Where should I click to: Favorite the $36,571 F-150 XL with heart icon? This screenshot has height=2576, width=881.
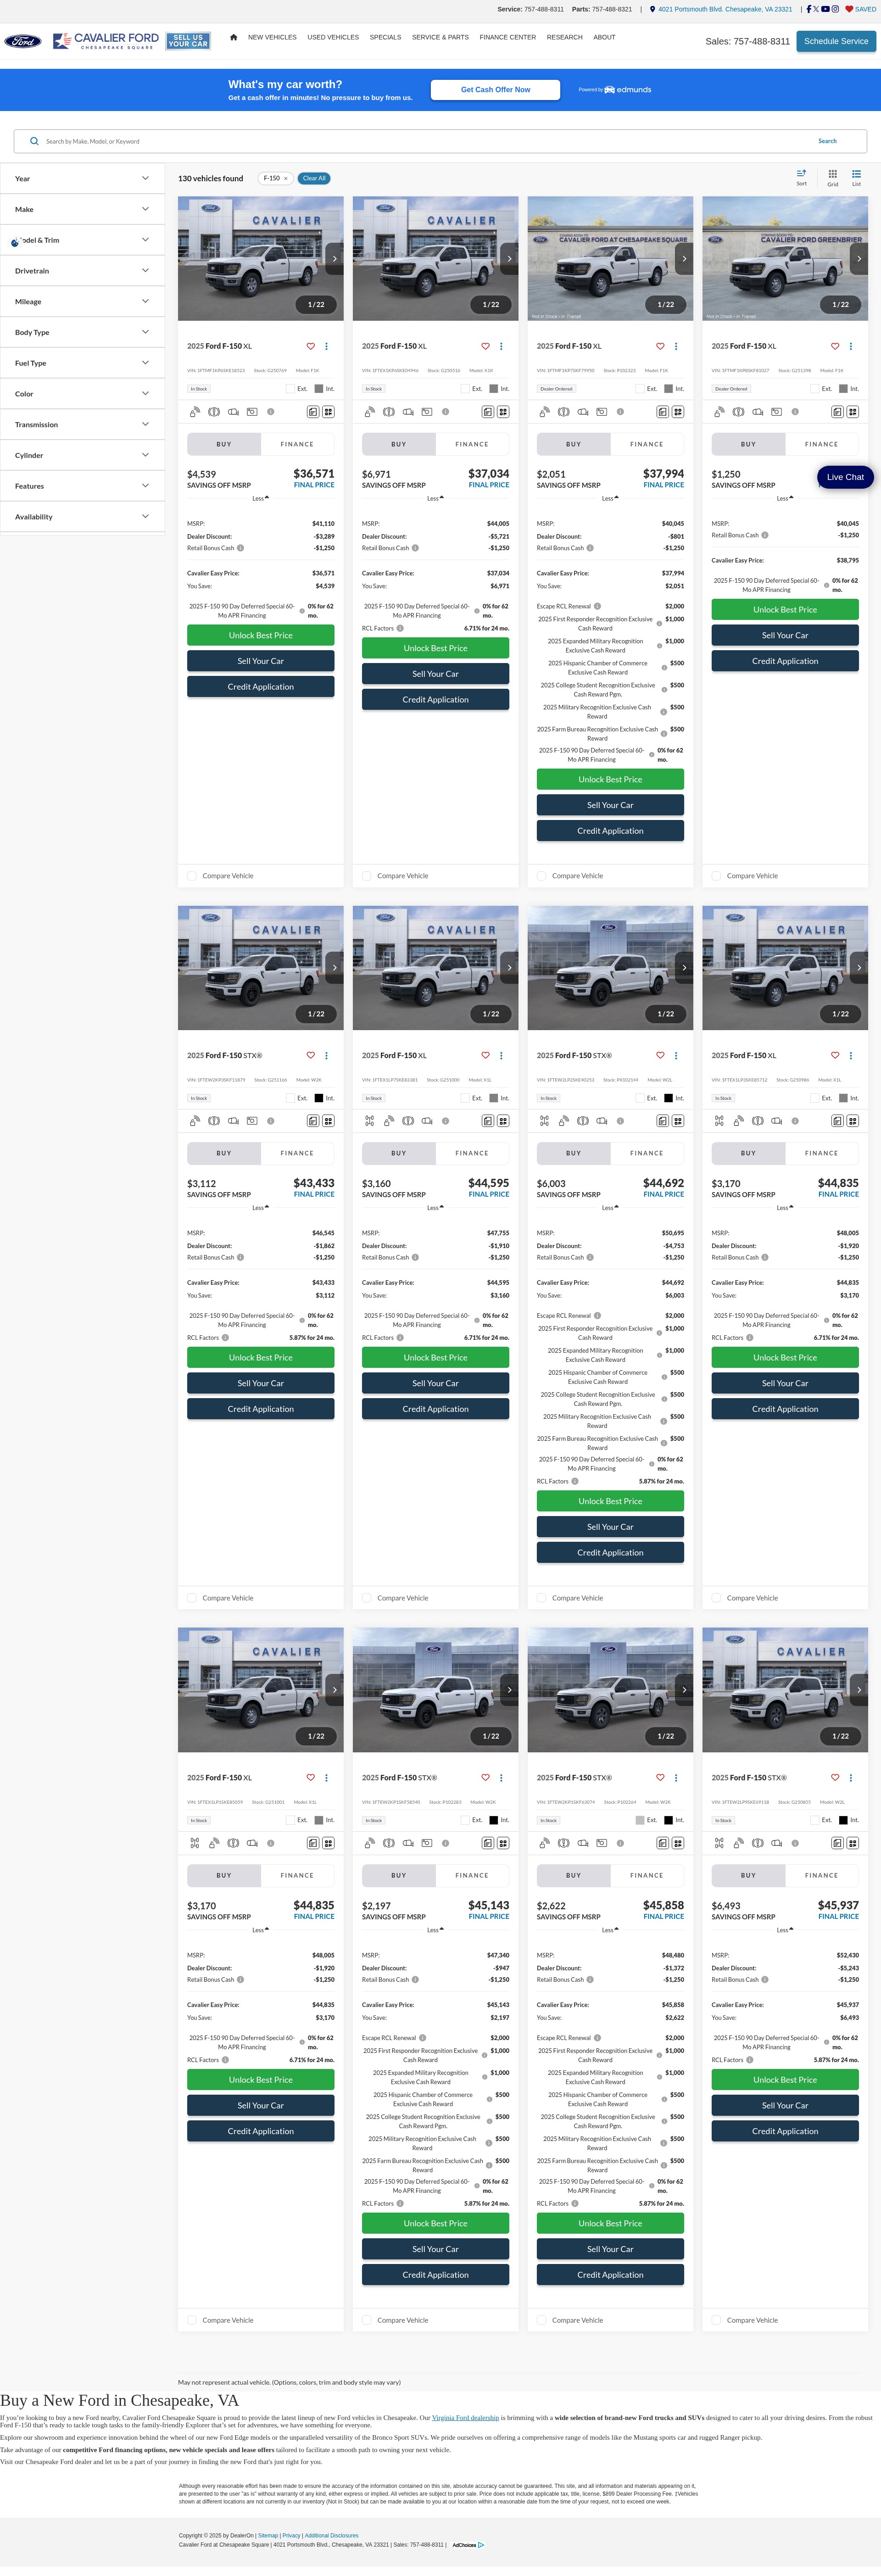coord(310,346)
